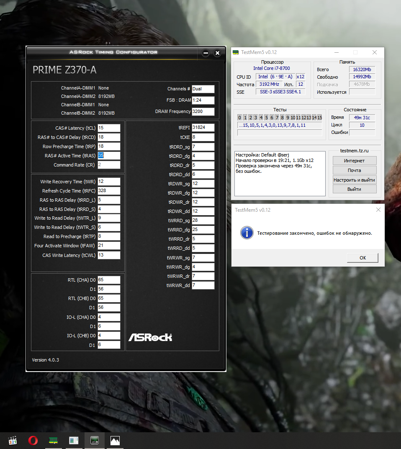
Task: Click the Command Rate (CR) field
Action: click(109, 164)
